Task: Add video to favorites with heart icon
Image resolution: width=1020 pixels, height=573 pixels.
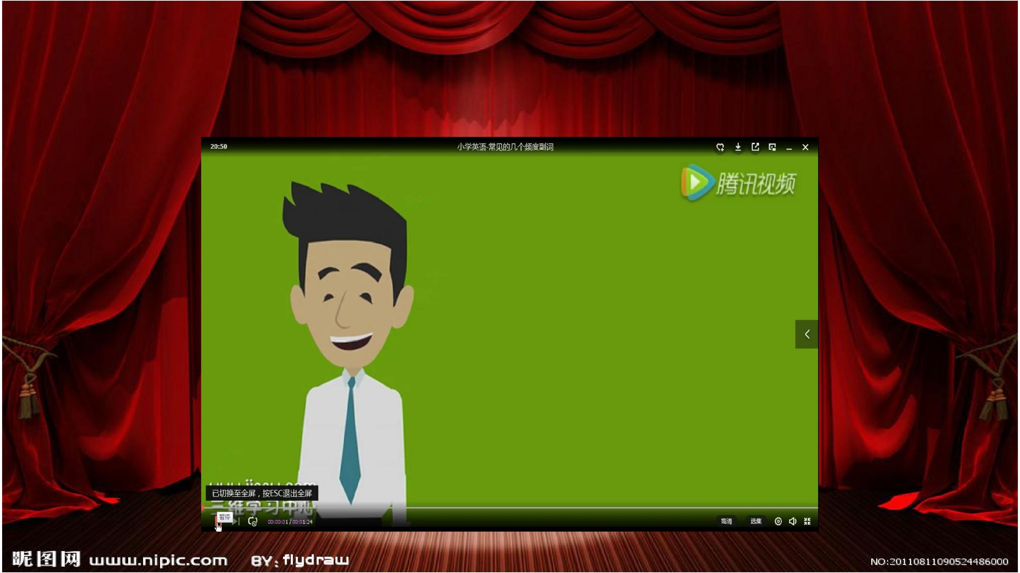Action: pyautogui.click(x=720, y=147)
